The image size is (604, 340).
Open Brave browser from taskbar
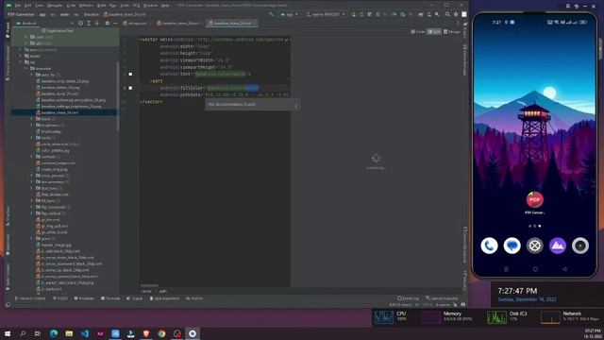(x=146, y=333)
